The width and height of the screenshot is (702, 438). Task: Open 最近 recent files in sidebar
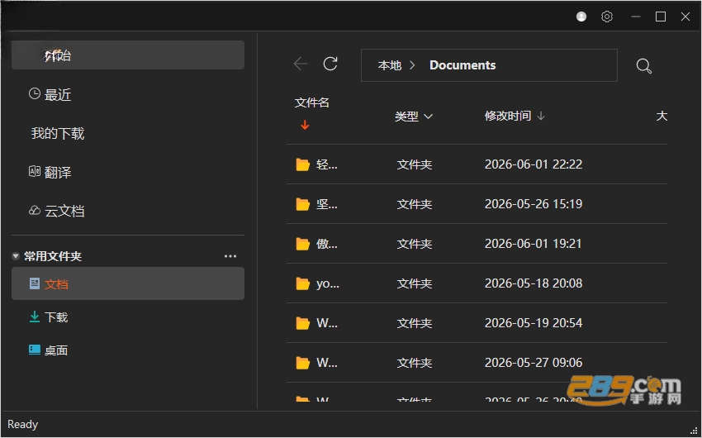click(50, 94)
